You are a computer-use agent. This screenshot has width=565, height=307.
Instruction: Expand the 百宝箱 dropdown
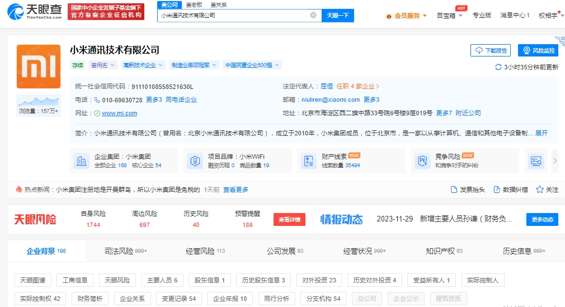460,16
